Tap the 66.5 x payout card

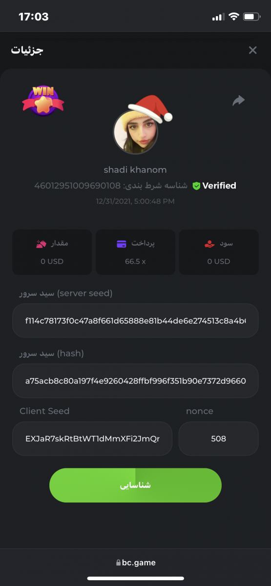[x=135, y=252]
